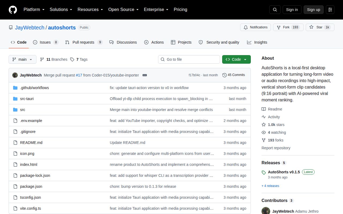Open the Contributors heading link
The image size is (343, 214).
click(x=278, y=200)
